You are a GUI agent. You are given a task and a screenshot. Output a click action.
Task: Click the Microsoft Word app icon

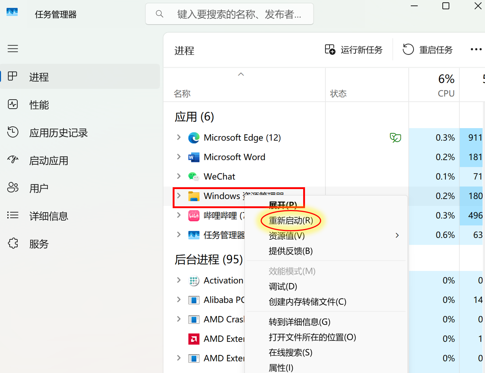coord(194,157)
